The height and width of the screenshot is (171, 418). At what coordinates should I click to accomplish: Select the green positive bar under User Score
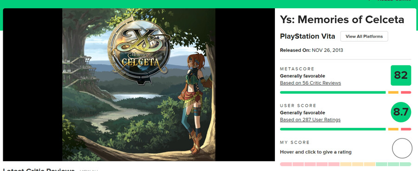(333, 129)
